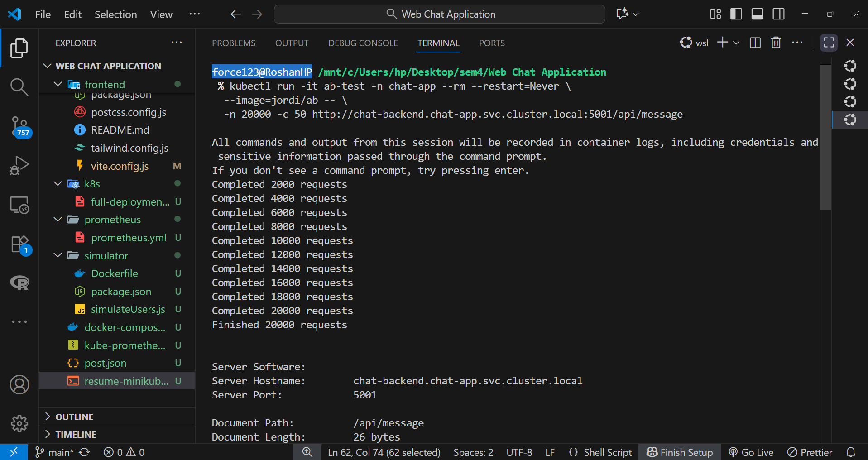
Task: Select first terminal instance in list
Action: pyautogui.click(x=850, y=66)
